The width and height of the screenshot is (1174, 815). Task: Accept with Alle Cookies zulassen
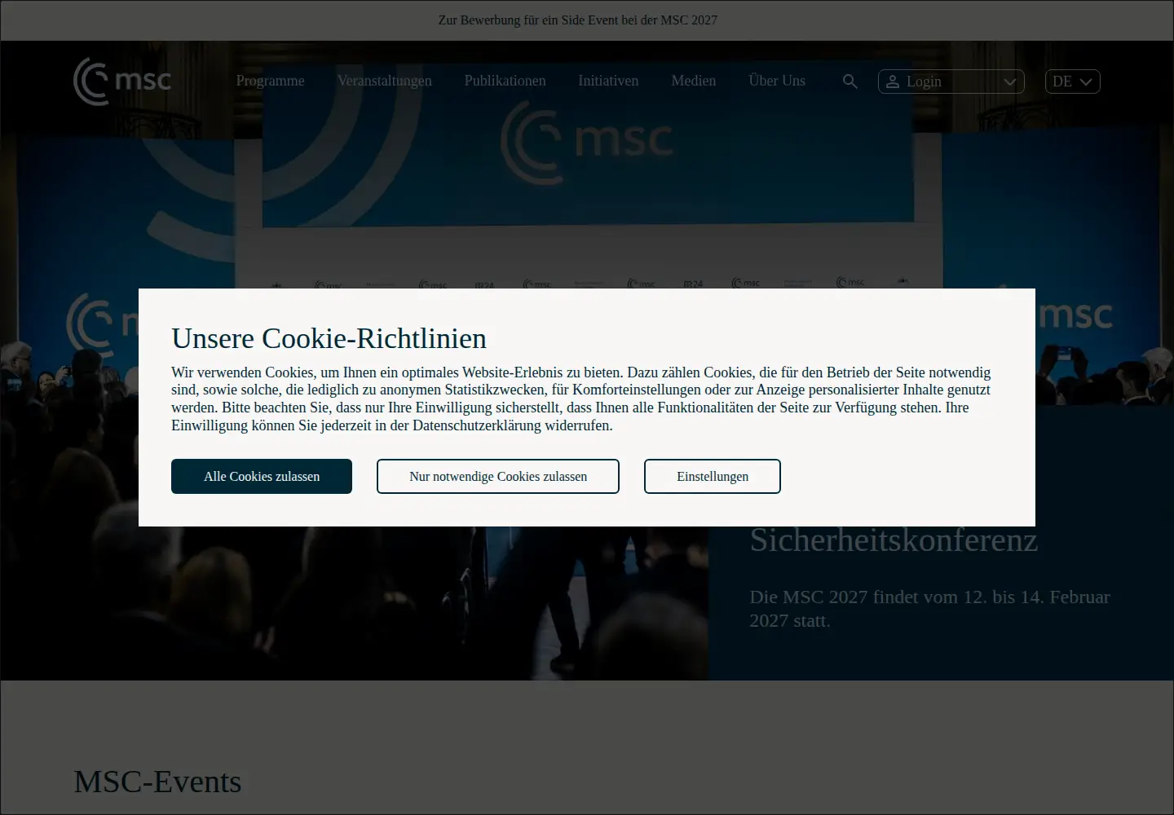(262, 476)
